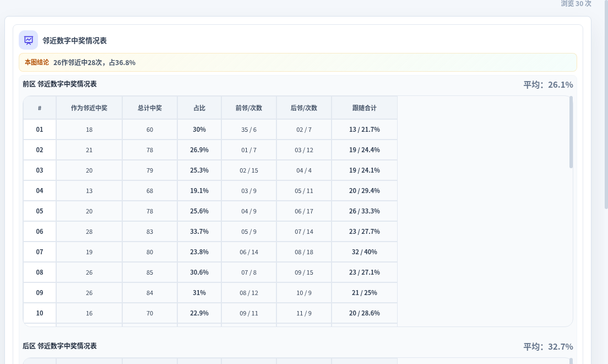The width and height of the screenshot is (608, 364).
Task: Click neighbor wins value 13 in row 04
Action: click(89, 191)
